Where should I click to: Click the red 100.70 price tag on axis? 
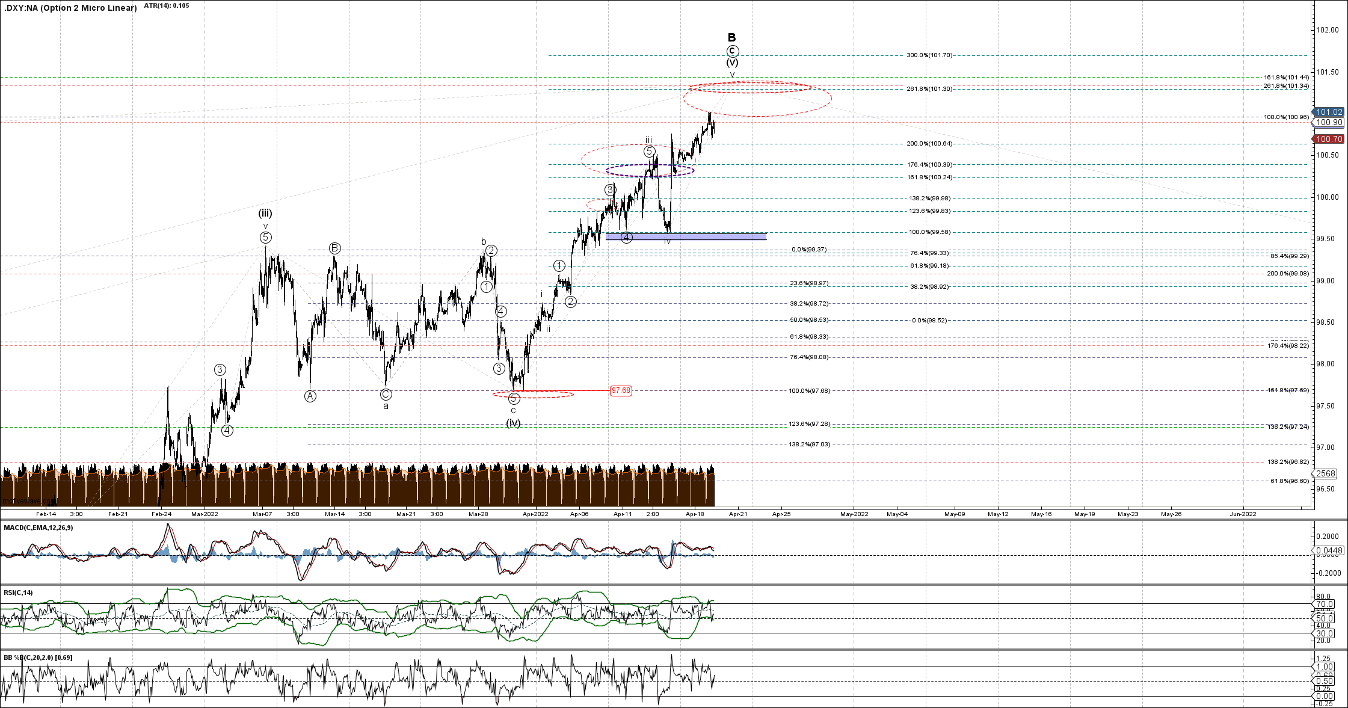click(1329, 139)
